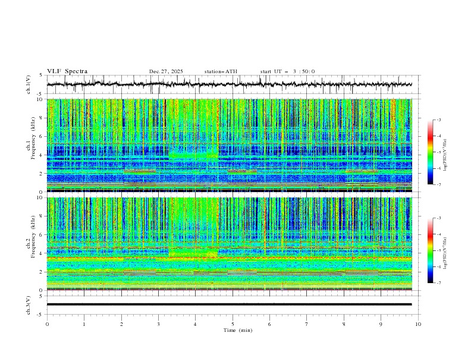
Task: Click the 10 minute tick on time axis
Action: point(418,324)
